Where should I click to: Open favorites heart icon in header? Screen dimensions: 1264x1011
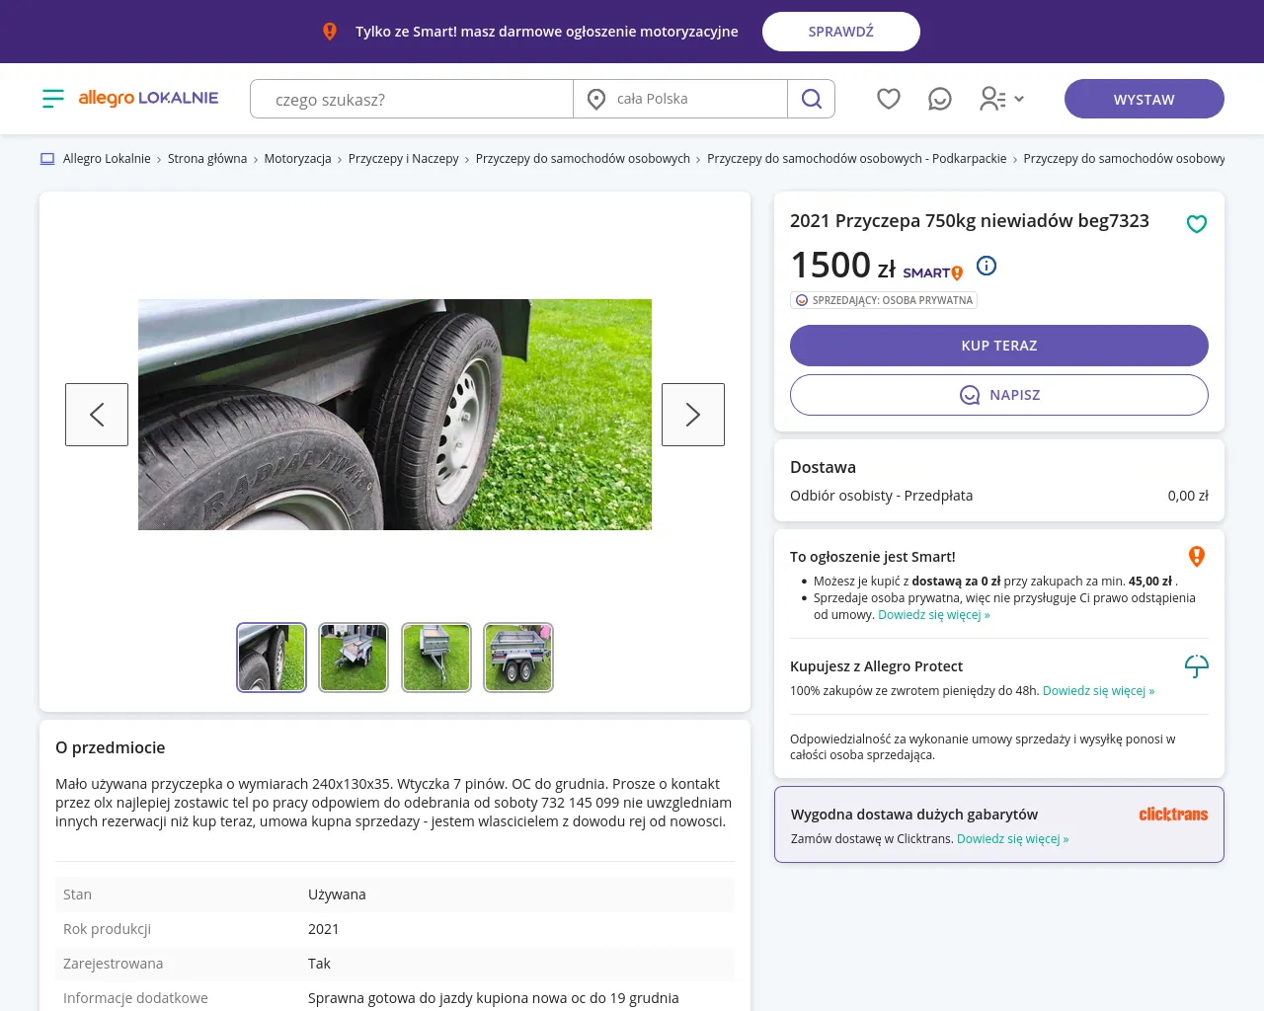(889, 99)
